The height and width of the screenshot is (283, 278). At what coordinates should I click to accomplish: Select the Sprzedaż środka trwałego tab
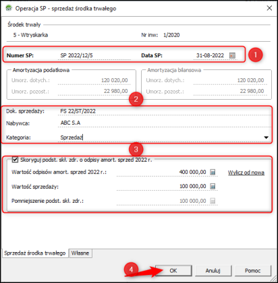(x=35, y=253)
